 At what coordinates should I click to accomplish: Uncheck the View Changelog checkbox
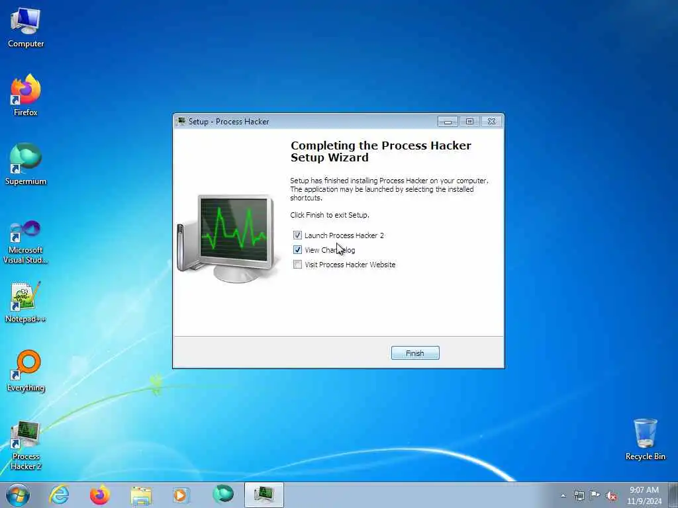297,249
